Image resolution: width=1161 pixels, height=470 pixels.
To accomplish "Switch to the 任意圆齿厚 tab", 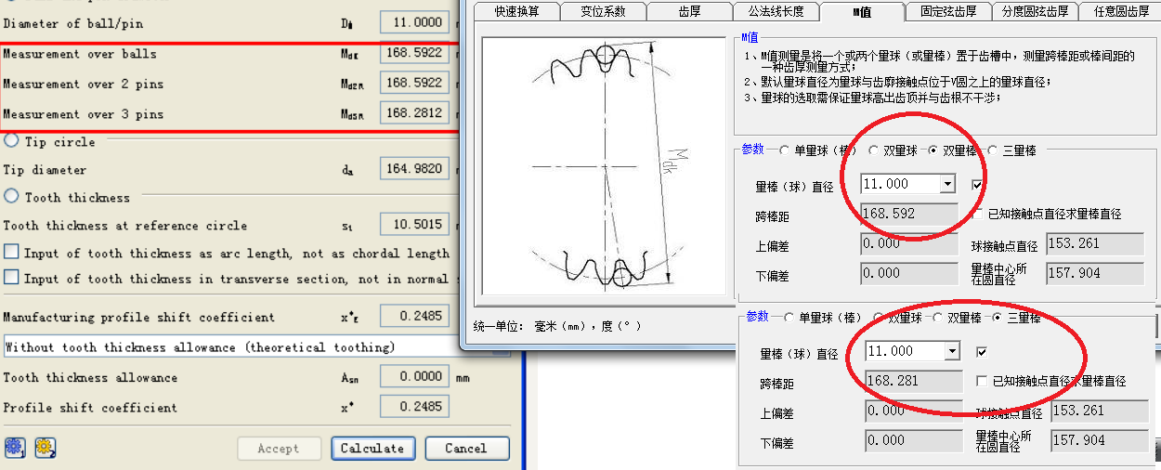I will pyautogui.click(x=1120, y=11).
